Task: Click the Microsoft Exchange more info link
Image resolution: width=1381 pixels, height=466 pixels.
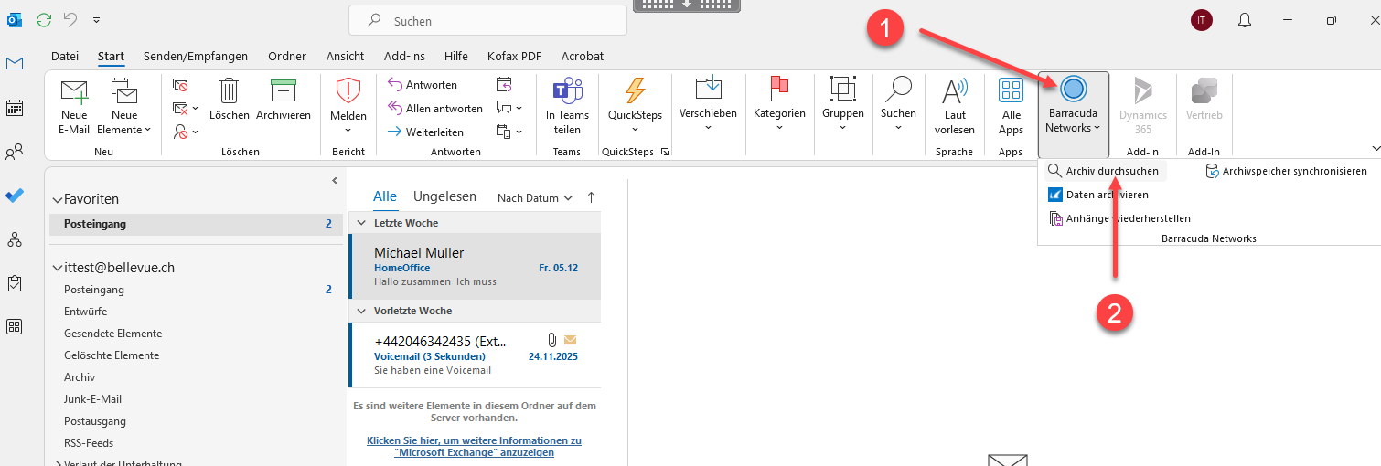Action: point(474,447)
